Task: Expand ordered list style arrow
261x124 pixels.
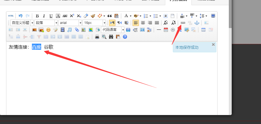Action: 150,16
